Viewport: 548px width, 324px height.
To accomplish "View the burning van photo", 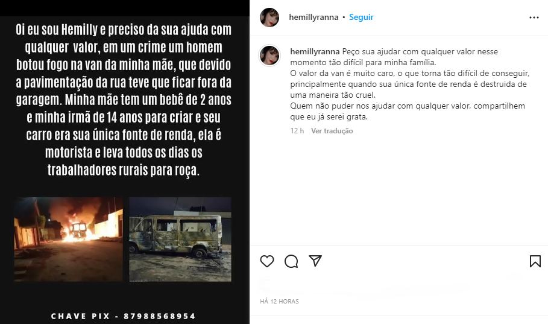I will coord(69,240).
